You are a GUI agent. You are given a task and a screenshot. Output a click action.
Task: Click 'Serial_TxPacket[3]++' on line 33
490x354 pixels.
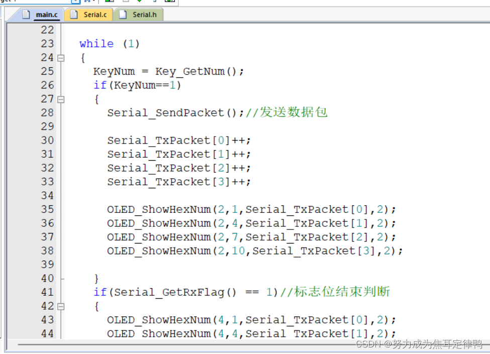176,182
